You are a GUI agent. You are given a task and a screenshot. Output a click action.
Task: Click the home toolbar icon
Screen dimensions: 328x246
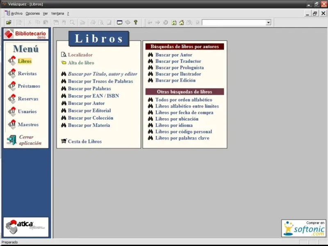coord(181,23)
